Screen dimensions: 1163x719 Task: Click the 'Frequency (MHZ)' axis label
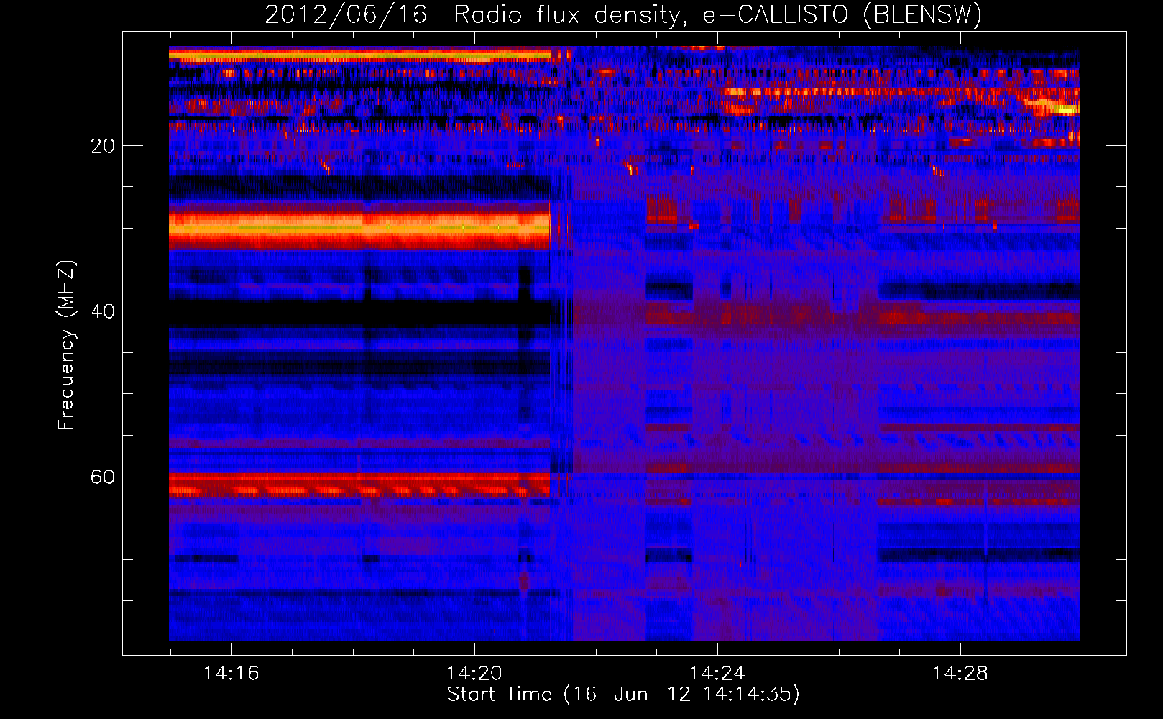click(65, 345)
